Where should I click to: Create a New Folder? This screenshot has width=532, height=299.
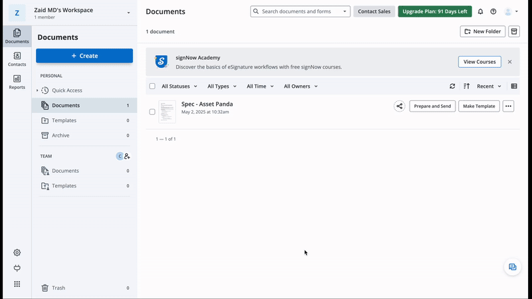point(483,31)
